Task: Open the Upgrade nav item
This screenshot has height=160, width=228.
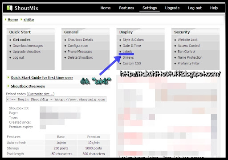Action: tap(172, 8)
